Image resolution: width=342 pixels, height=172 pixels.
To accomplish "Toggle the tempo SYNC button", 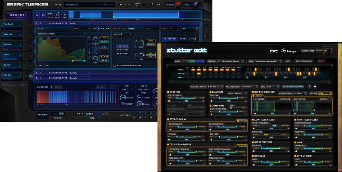I will (x=61, y=114).
